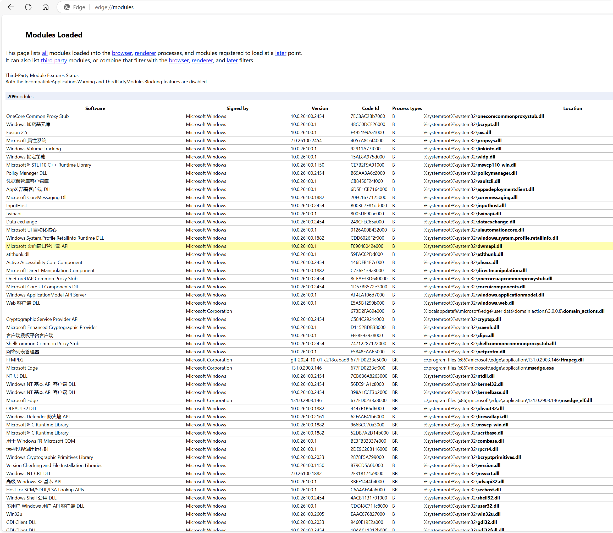Image resolution: width=613 pixels, height=533 pixels.
Task: Click the edge://modules address field
Action: (x=114, y=7)
